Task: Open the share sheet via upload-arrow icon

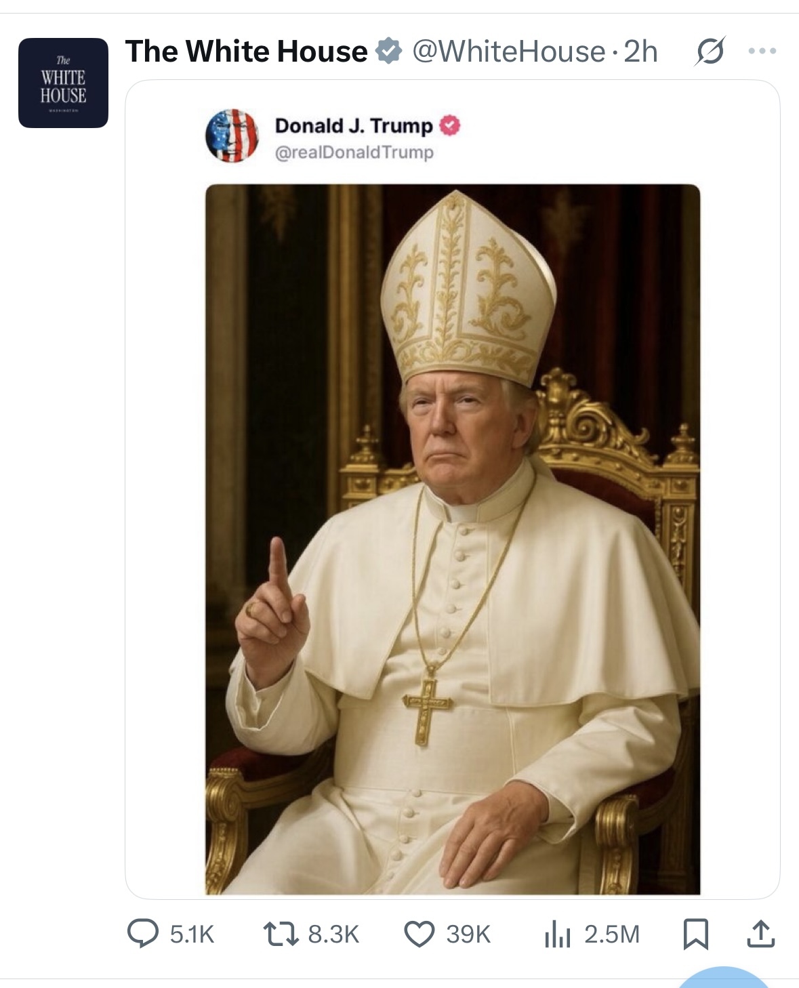Action: coord(760,934)
